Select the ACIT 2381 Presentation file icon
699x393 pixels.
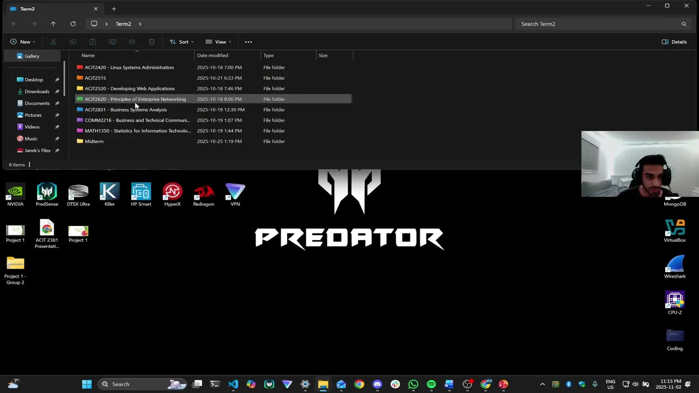[47, 234]
